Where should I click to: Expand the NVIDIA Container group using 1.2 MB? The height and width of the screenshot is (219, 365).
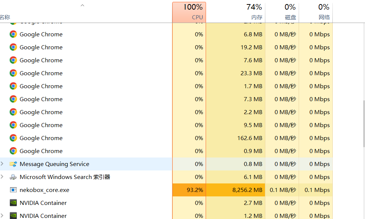click(x=2, y=216)
